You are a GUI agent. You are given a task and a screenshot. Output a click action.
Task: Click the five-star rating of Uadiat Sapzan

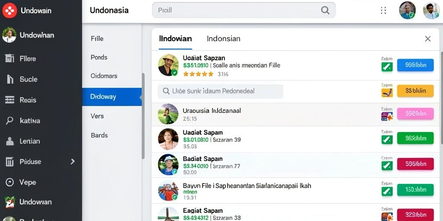click(198, 74)
